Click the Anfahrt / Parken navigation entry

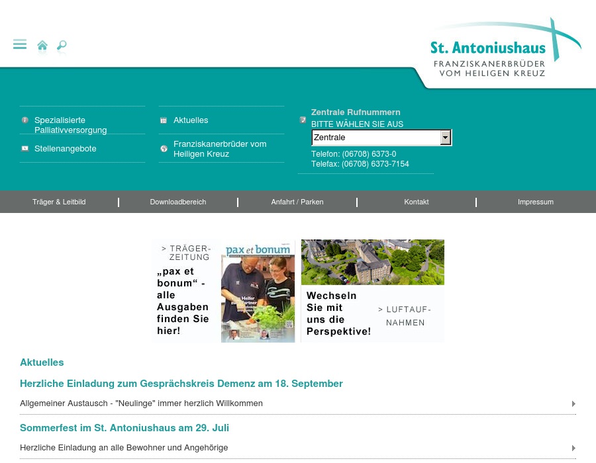pos(297,202)
